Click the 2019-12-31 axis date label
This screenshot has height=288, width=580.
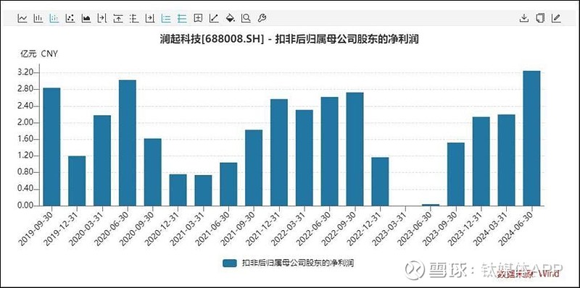62,228
